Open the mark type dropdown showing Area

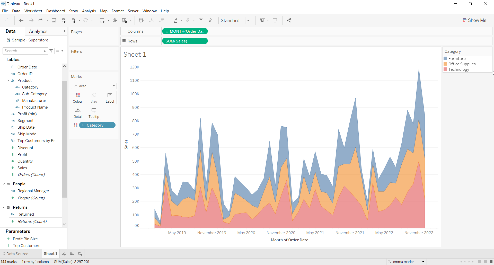pos(113,86)
